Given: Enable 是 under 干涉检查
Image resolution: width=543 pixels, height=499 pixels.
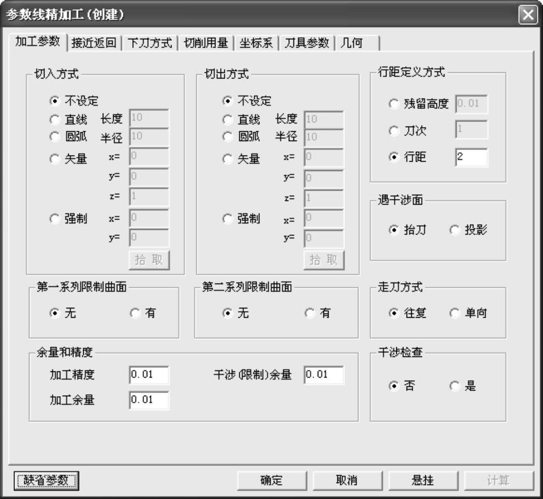Looking at the screenshot, I should [x=455, y=386].
